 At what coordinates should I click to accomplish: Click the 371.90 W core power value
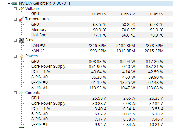[x=98, y=67]
